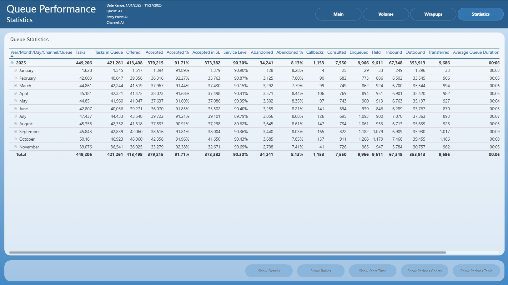Select November accepted % value 92.38%

(182, 147)
